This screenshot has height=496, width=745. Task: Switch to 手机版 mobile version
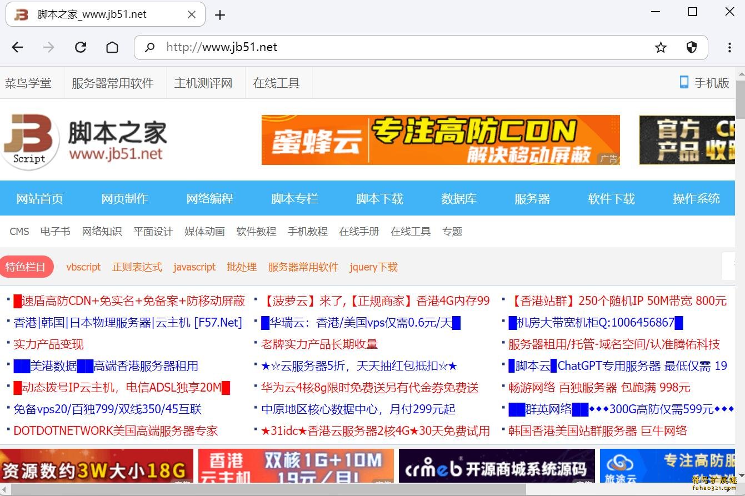tap(712, 83)
